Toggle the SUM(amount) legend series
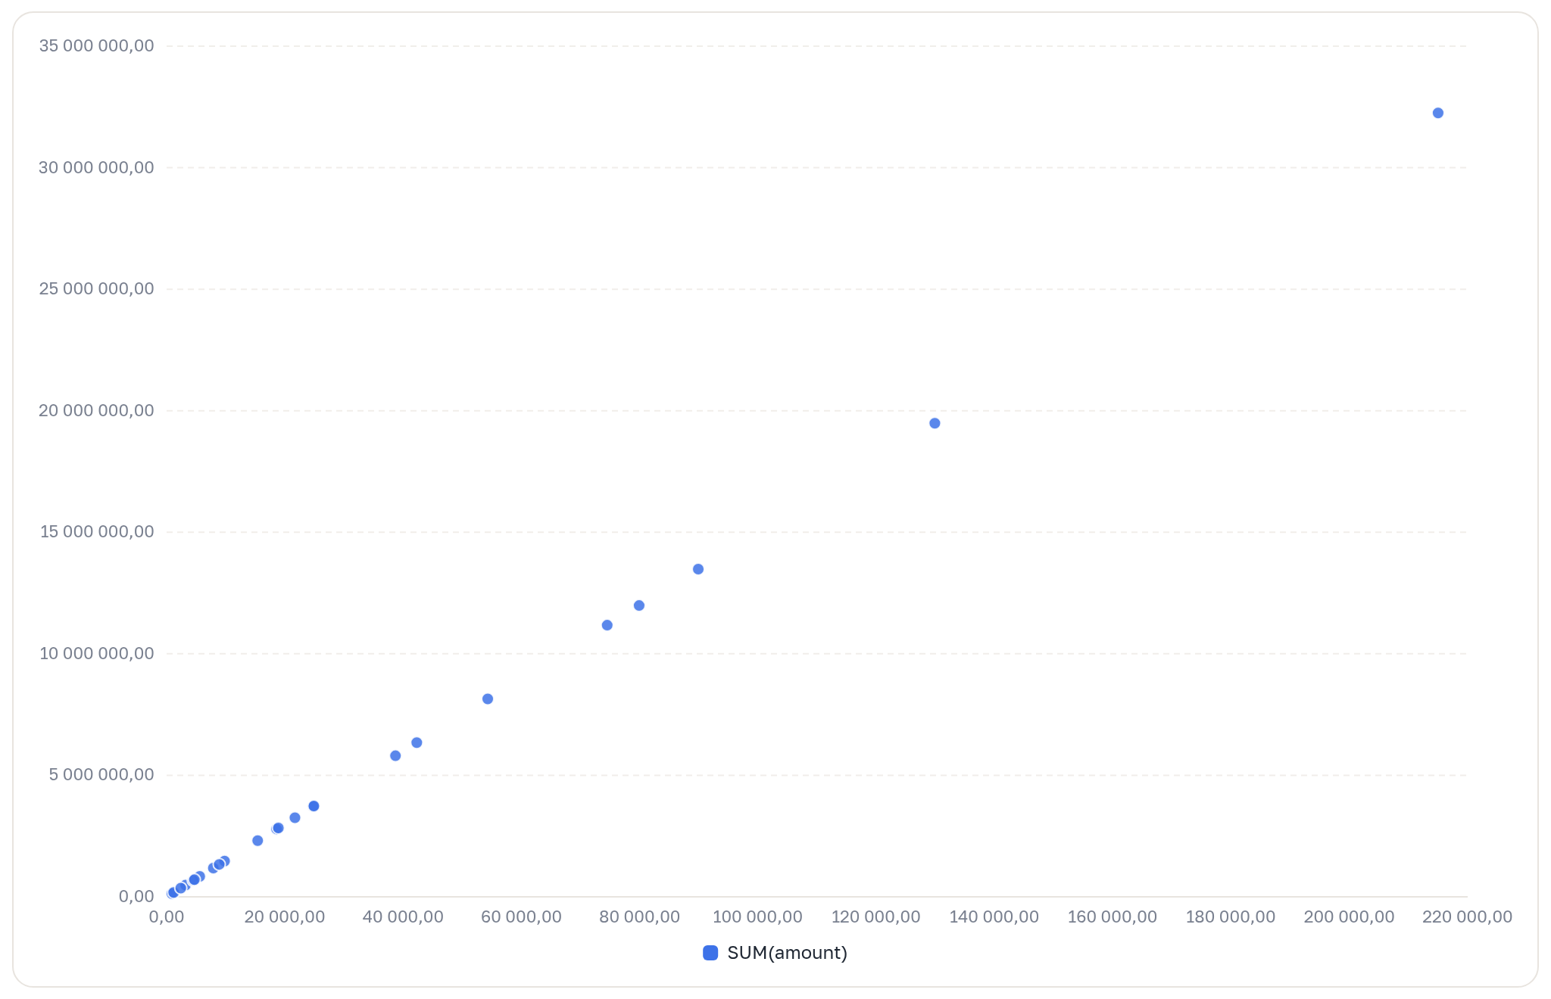The height and width of the screenshot is (999, 1551). pos(775,953)
